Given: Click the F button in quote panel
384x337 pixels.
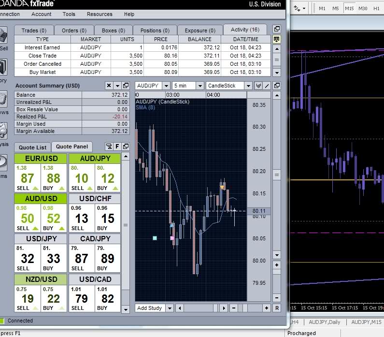Looking at the screenshot, I should 117,147.
